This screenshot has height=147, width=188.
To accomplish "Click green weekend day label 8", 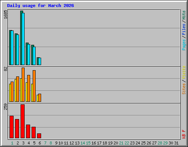I will click(51, 143).
